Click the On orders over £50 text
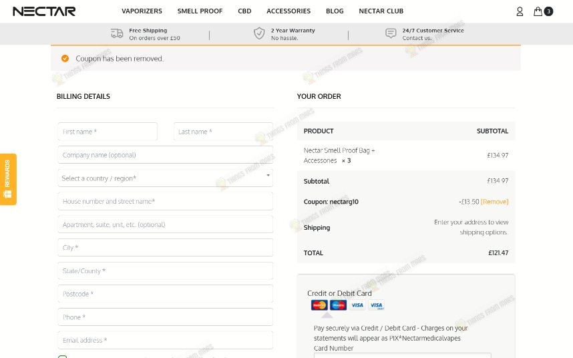The image size is (573, 358). pos(154,38)
